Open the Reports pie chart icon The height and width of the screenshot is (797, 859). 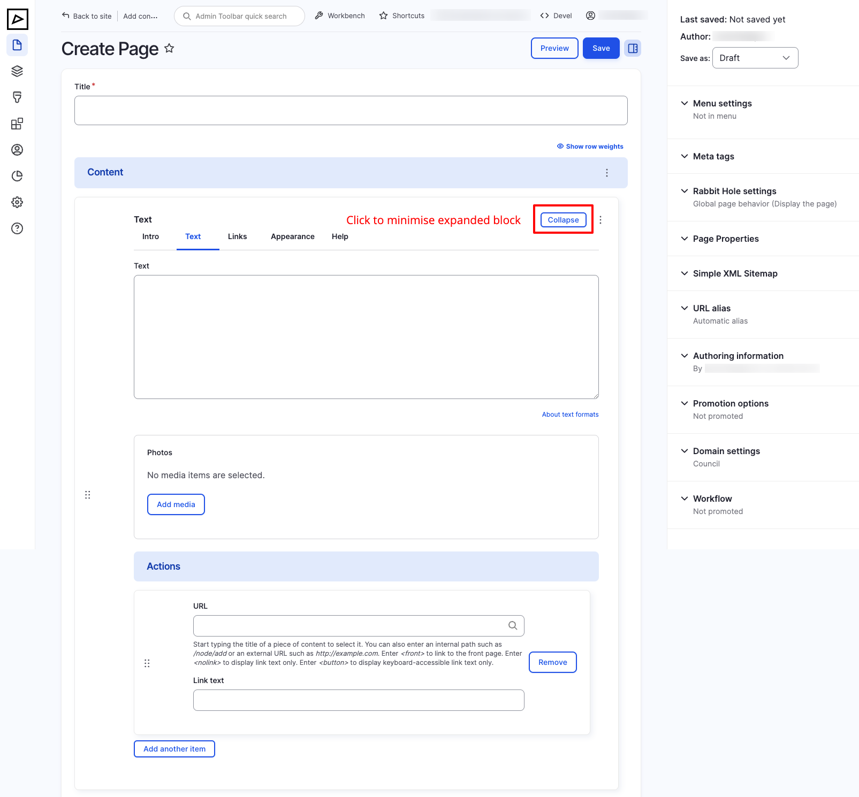coord(17,176)
